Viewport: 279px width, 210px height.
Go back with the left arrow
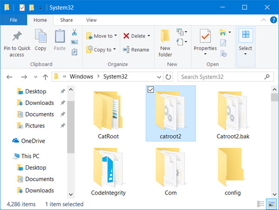pyautogui.click(x=9, y=77)
